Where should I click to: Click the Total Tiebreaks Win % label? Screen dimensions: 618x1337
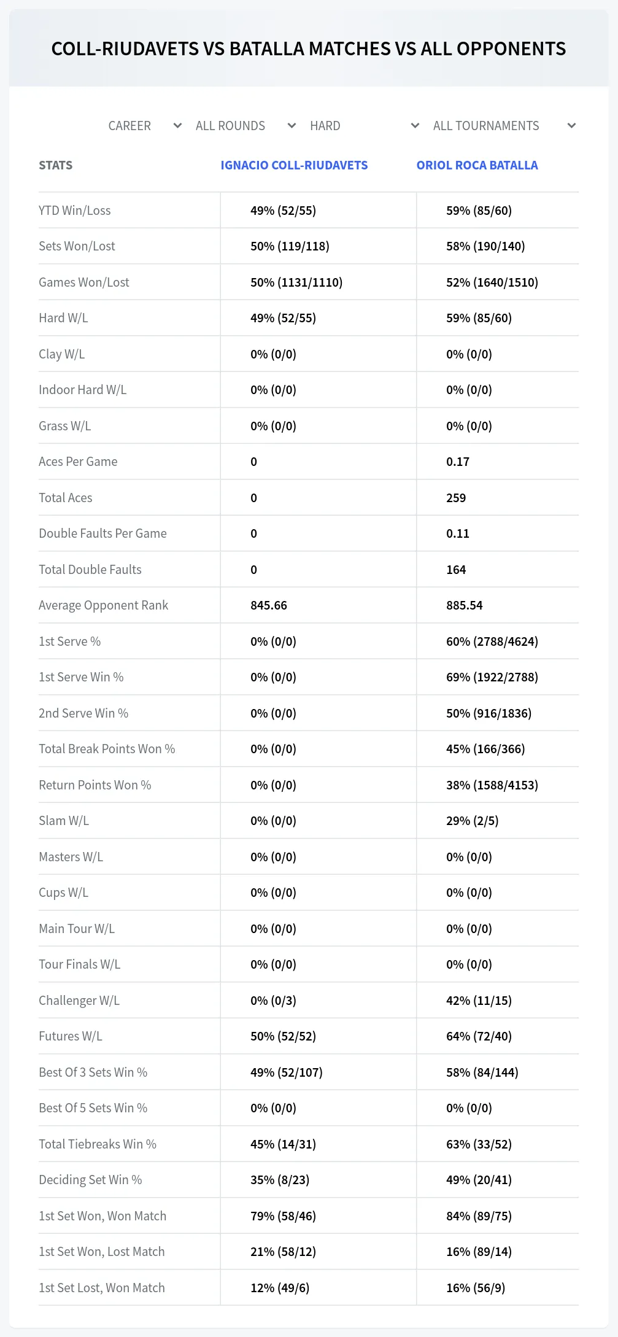tap(98, 1144)
